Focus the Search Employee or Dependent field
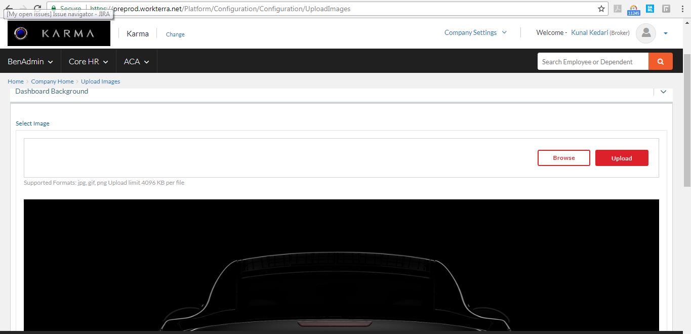Viewport: 691px width, 334px height. coord(592,62)
